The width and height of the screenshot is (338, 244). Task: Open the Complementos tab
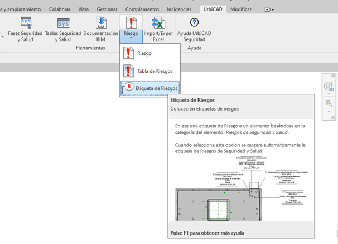pos(142,9)
